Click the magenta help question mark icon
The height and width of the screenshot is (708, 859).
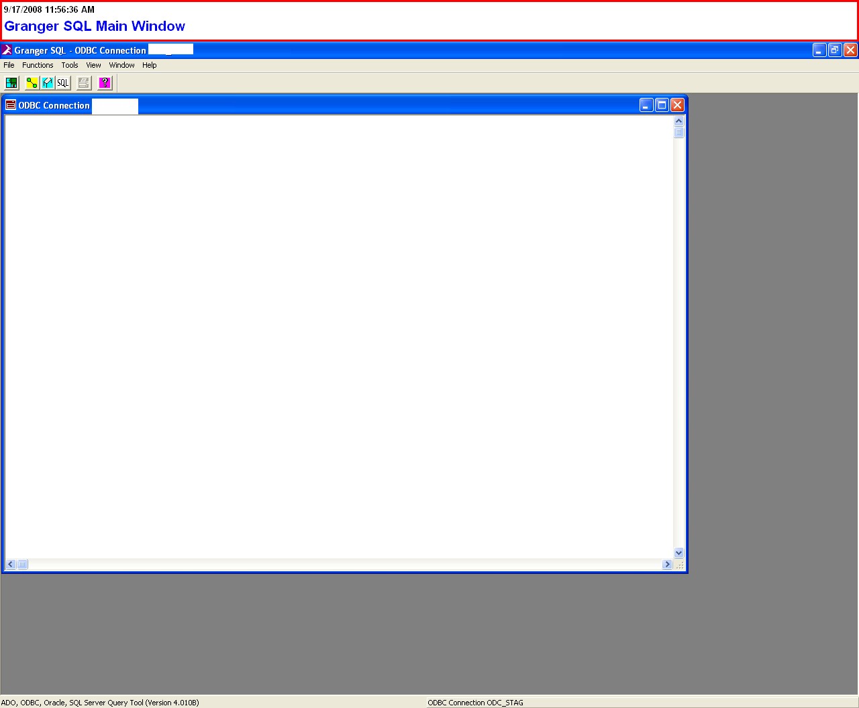105,83
